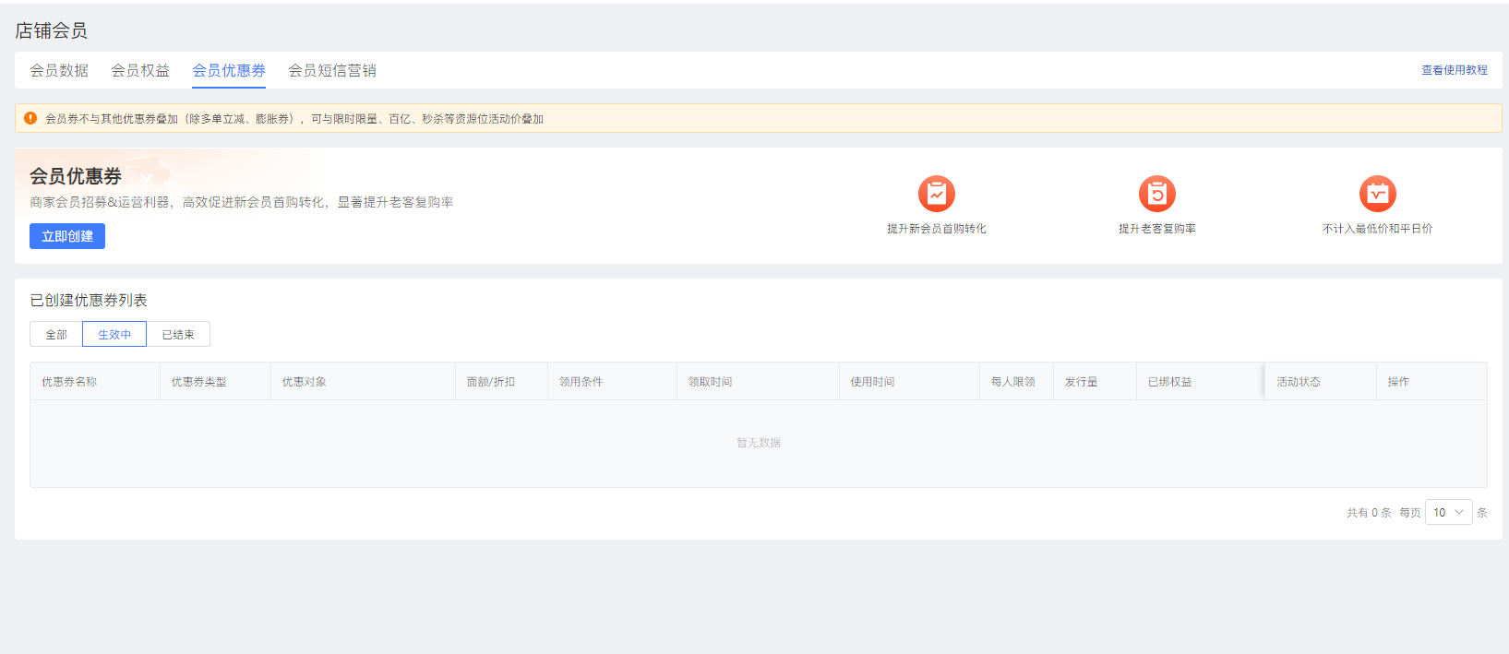Image resolution: width=1509 pixels, height=654 pixels.
Task: Open the page size dropdown showing 10
Action: tap(1448, 513)
